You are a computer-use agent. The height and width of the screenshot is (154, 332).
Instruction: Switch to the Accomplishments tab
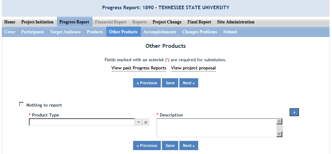coord(160,32)
